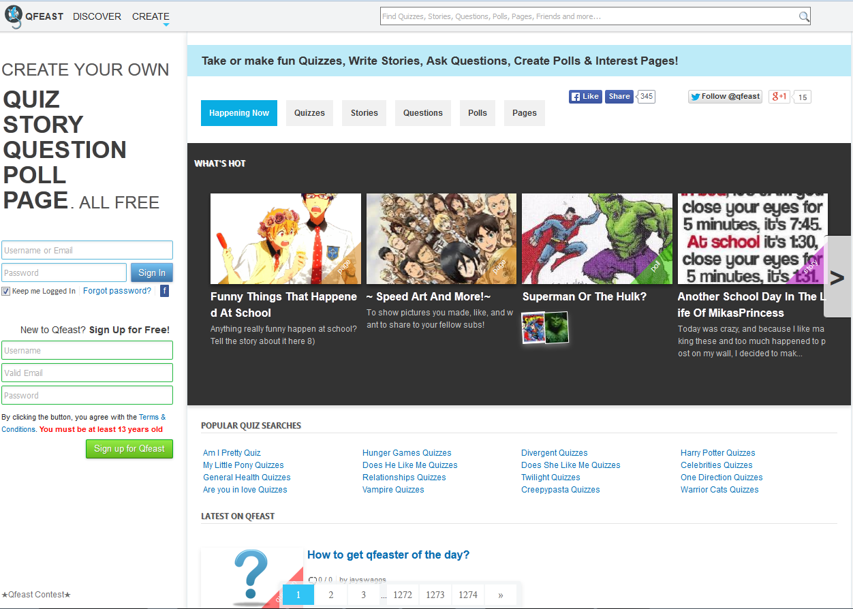Open Twilight Quizzes link
The height and width of the screenshot is (609, 853).
tap(550, 478)
